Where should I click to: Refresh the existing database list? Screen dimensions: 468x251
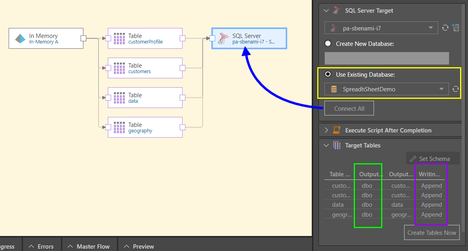click(456, 89)
